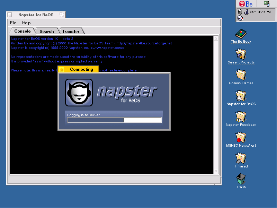Open The Be Book desktop icon
277x208 pixels.
(x=241, y=34)
